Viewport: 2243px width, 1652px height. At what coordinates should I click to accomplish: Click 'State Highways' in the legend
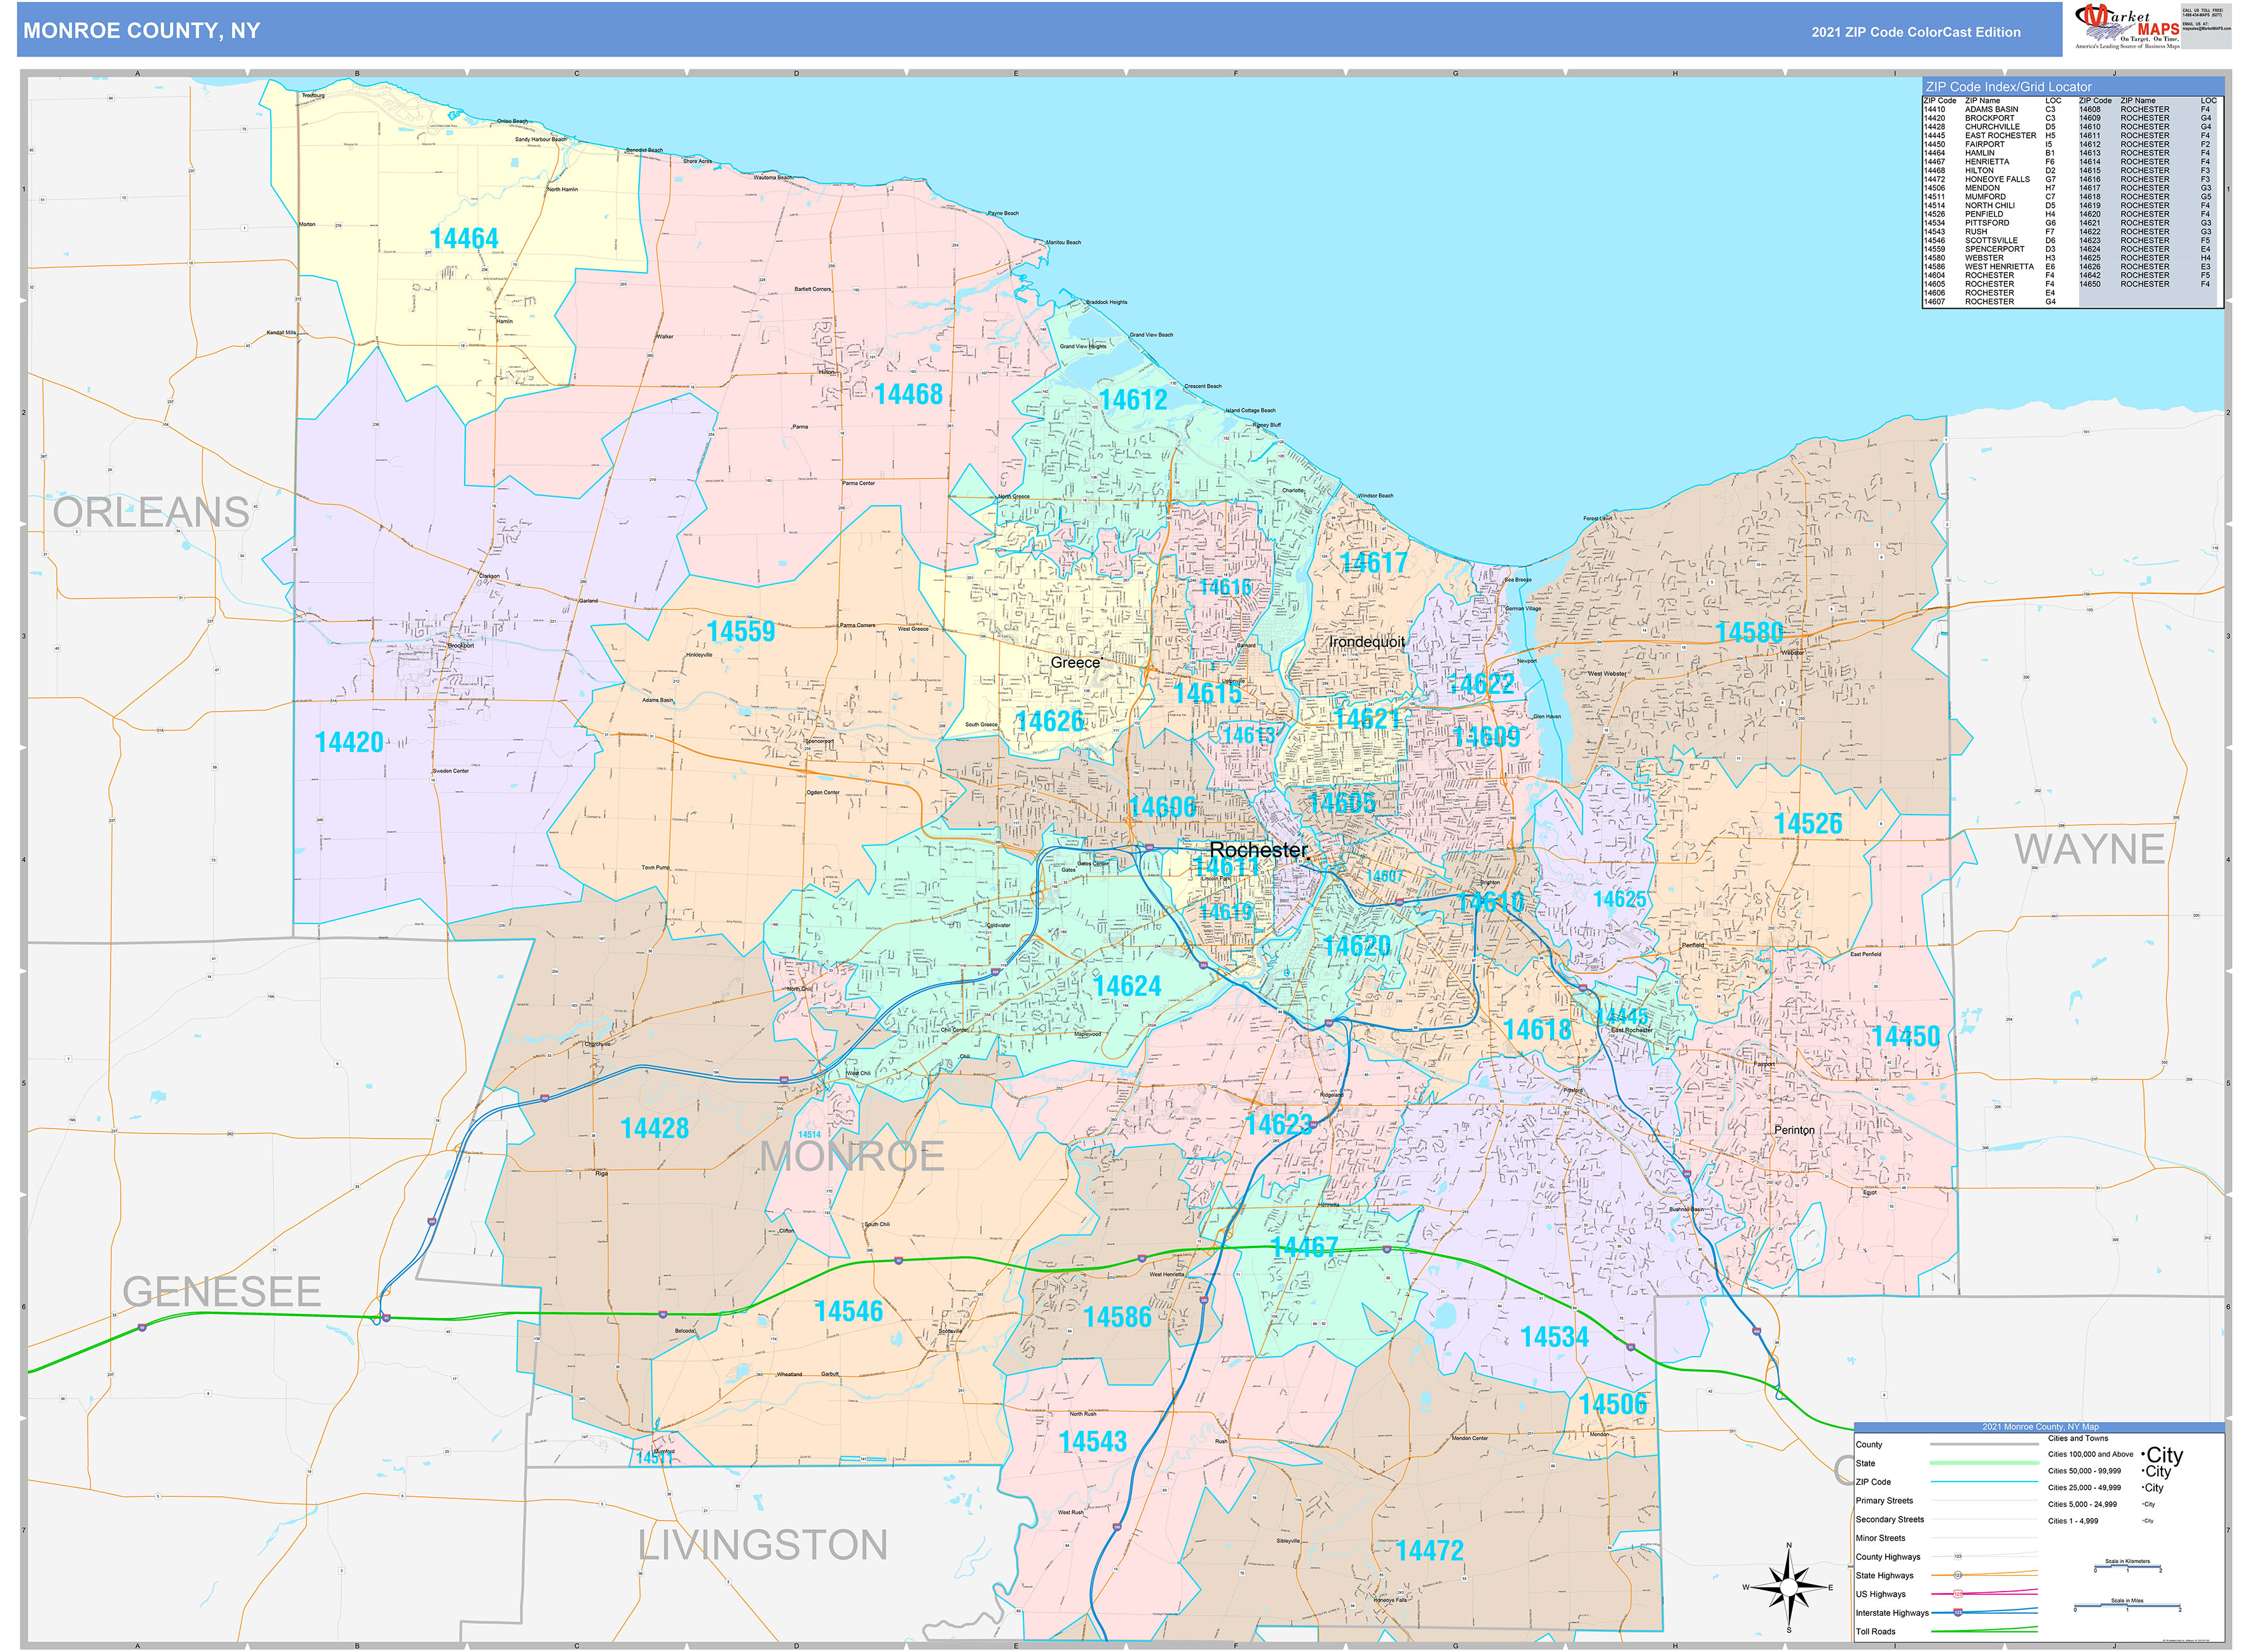[x=1885, y=1575]
